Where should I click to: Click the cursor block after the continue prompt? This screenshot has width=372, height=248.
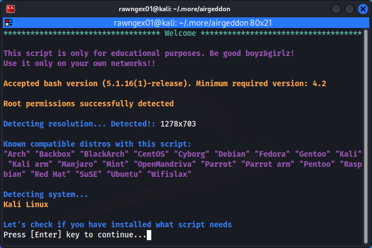tap(149, 235)
